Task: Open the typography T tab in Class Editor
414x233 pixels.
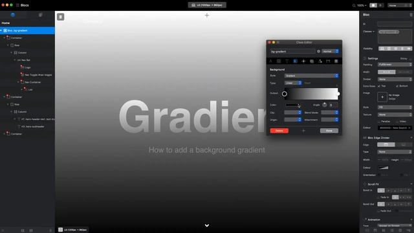Action: (x=287, y=61)
